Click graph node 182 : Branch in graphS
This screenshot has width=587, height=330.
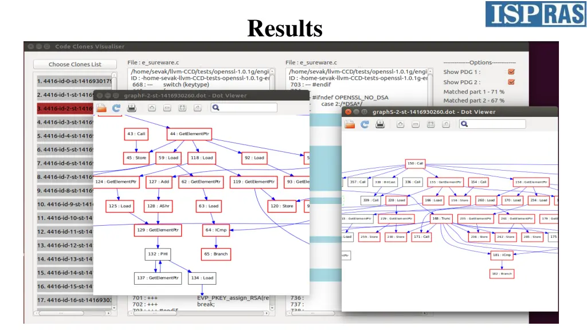[x=502, y=274]
